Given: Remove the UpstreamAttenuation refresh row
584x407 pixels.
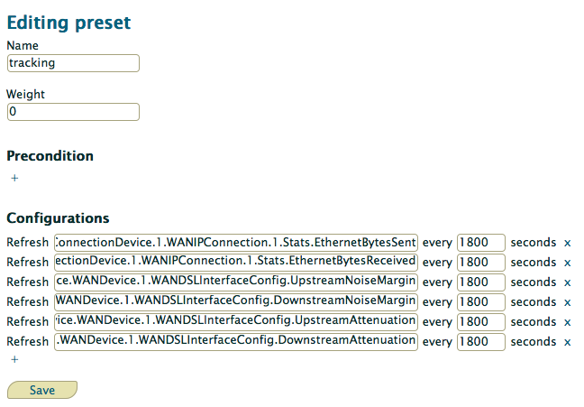Looking at the screenshot, I should click(567, 322).
